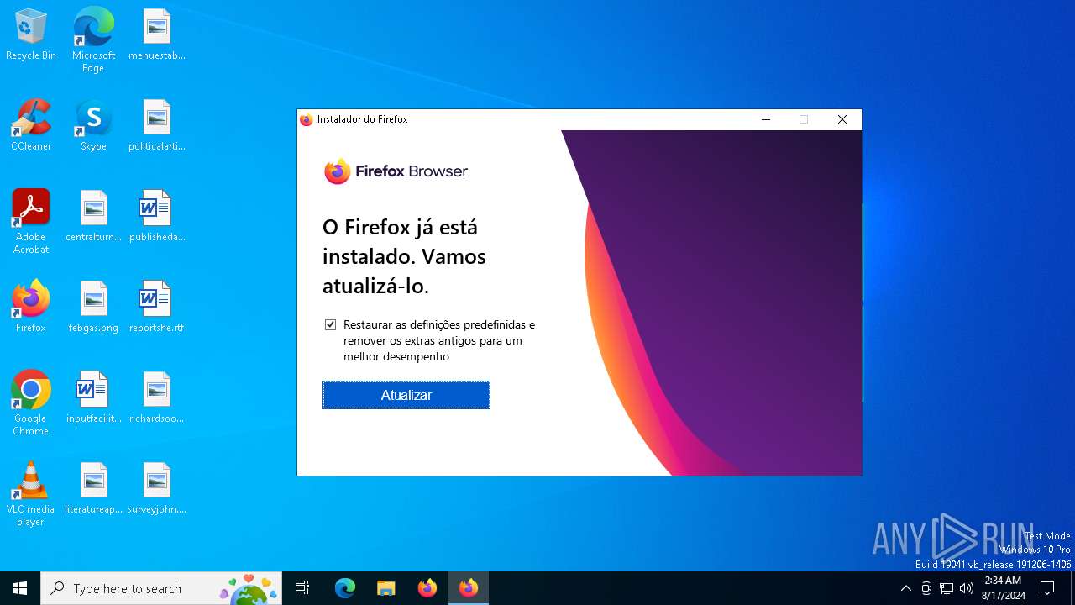Click the active Firefox installer taskbar button

(469, 588)
